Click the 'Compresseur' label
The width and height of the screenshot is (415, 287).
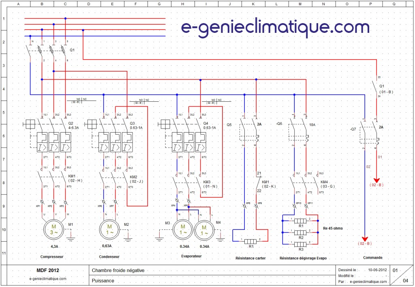pyautogui.click(x=52, y=257)
